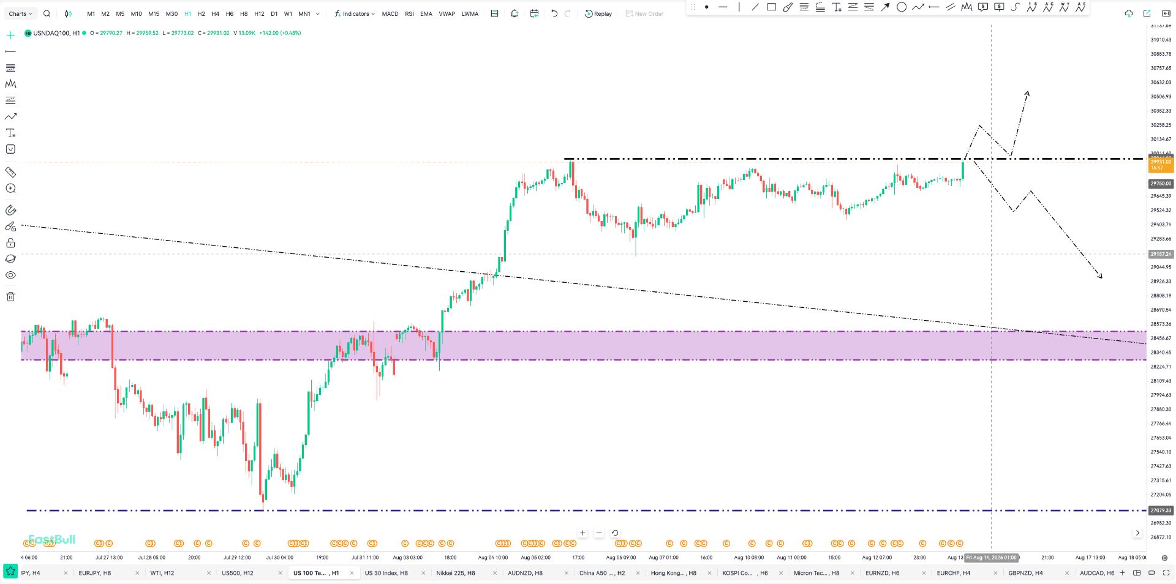Open the go-to-date calendar icon
The width and height of the screenshot is (1176, 584).
point(534,13)
